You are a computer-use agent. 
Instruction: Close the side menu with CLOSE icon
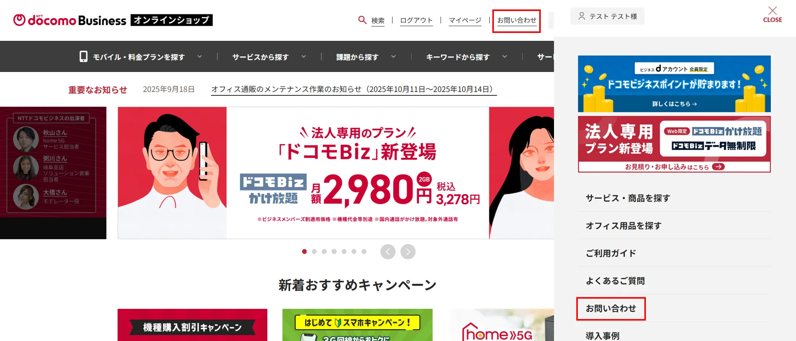[772, 14]
